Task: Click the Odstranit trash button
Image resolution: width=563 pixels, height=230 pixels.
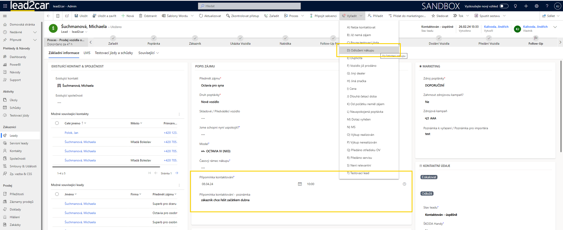Action: (148, 16)
